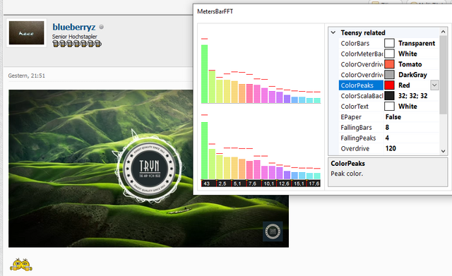Image resolution: width=452 pixels, height=276 pixels.
Task: Click the tall green bar in upper FFT meter
Action: coord(204,73)
